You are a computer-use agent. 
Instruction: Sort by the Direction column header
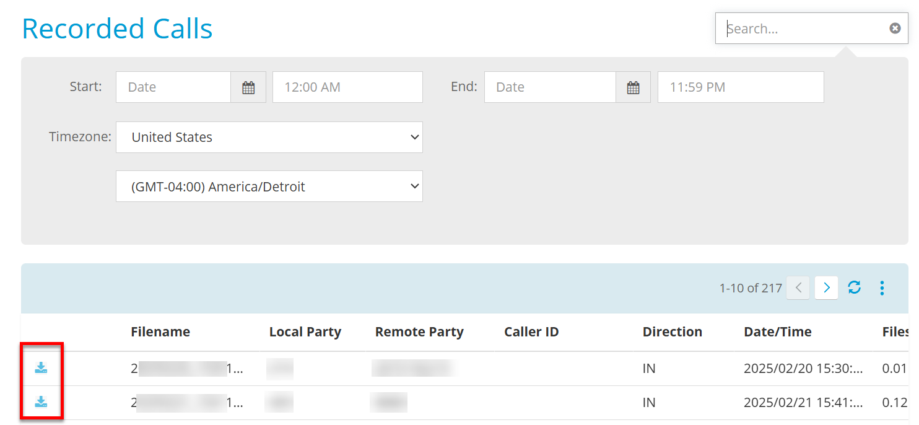coord(673,331)
